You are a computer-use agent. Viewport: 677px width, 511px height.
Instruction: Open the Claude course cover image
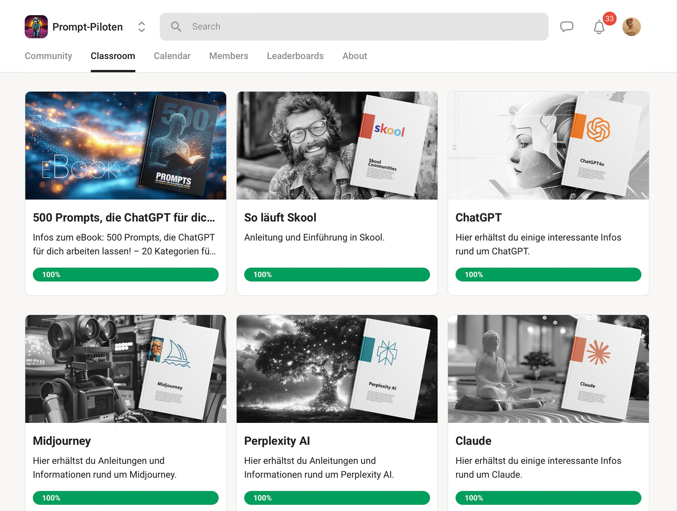548,369
